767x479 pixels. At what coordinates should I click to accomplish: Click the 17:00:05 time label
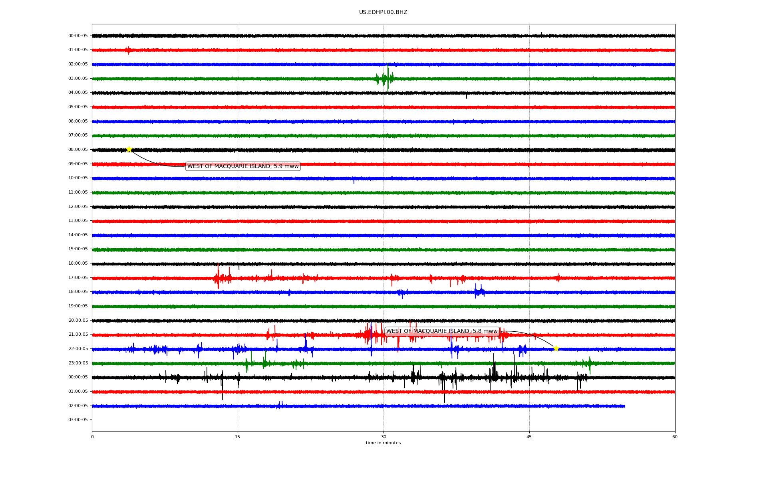(x=78, y=277)
